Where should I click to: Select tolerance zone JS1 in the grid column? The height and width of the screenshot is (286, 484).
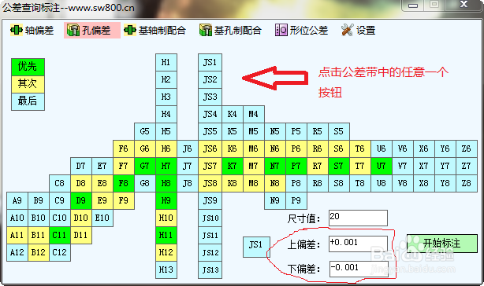[x=210, y=62]
